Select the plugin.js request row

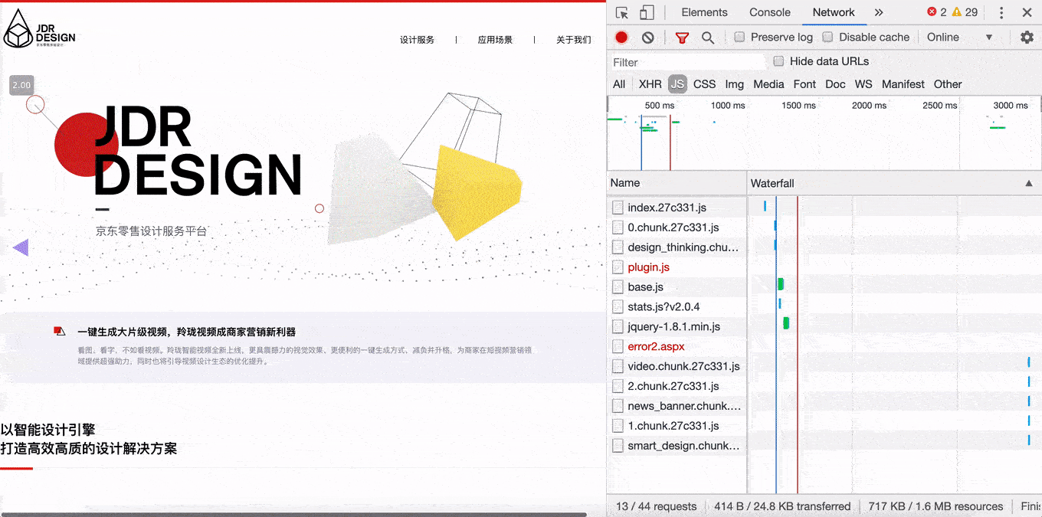click(x=677, y=267)
